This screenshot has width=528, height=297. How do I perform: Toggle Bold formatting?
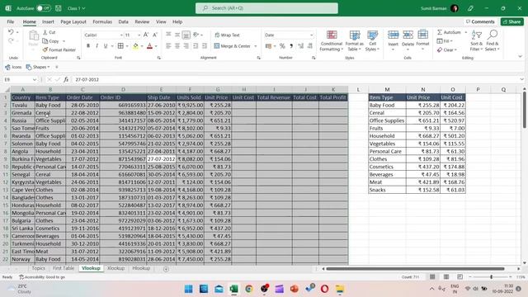tap(88, 46)
